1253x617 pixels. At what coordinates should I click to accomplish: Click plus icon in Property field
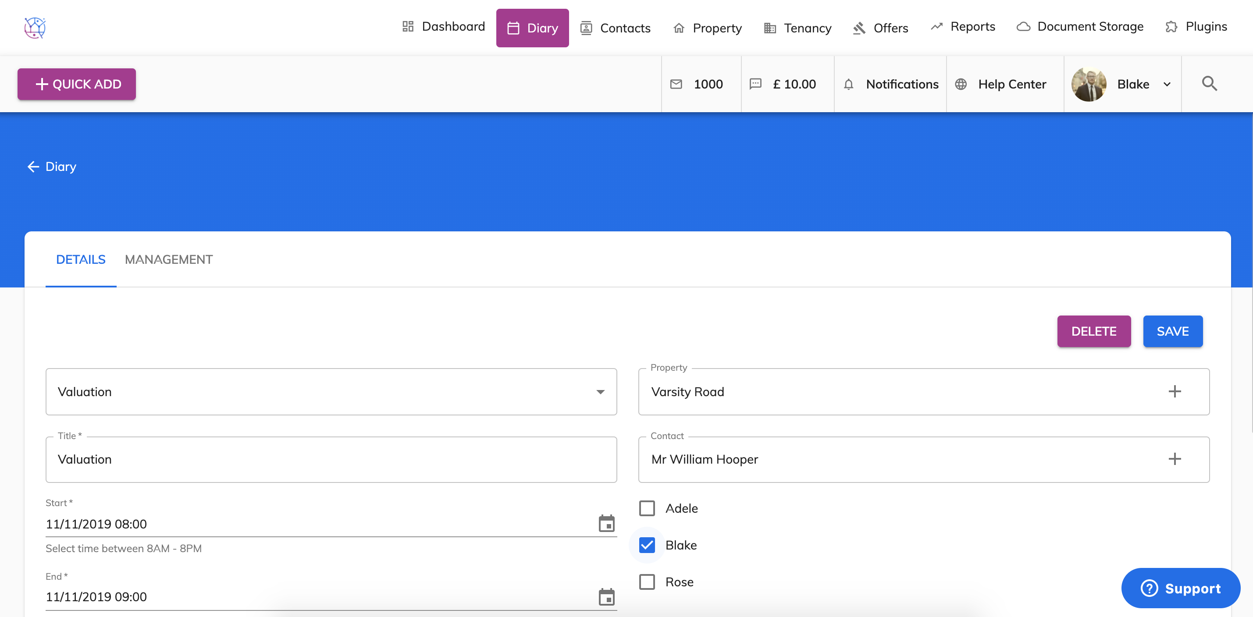(x=1174, y=391)
